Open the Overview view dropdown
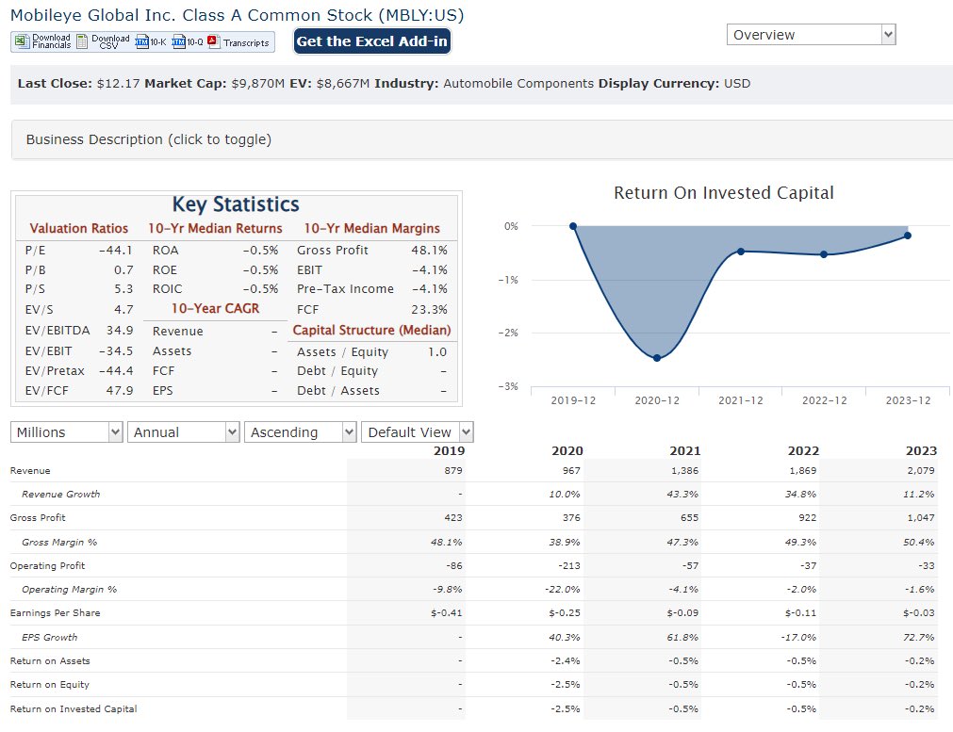Viewport: 953px width, 732px height. pos(811,35)
